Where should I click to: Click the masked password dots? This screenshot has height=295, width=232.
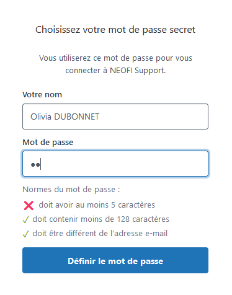click(x=35, y=165)
